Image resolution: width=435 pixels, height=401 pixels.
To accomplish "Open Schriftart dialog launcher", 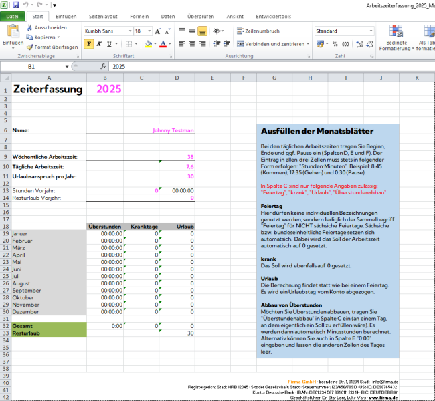I will [171, 56].
